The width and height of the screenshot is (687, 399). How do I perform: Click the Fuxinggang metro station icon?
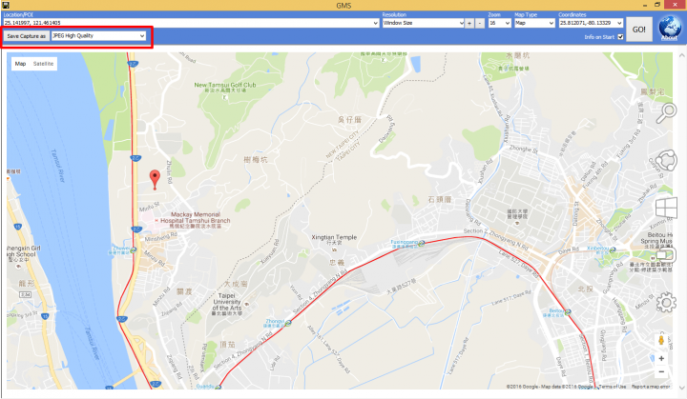pyautogui.click(x=421, y=243)
